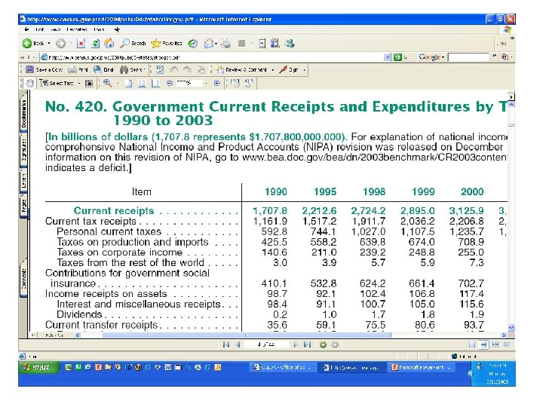
Task: Click the zoom in plus button
Action: pyautogui.click(x=216, y=83)
